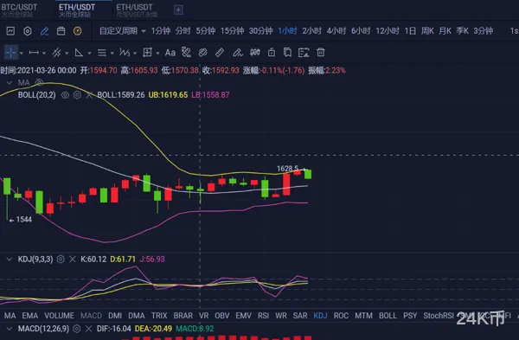
Task: Toggle the lock drawings icon
Action: pos(272,52)
